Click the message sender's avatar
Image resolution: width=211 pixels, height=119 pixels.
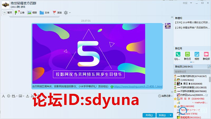tap(168, 26)
